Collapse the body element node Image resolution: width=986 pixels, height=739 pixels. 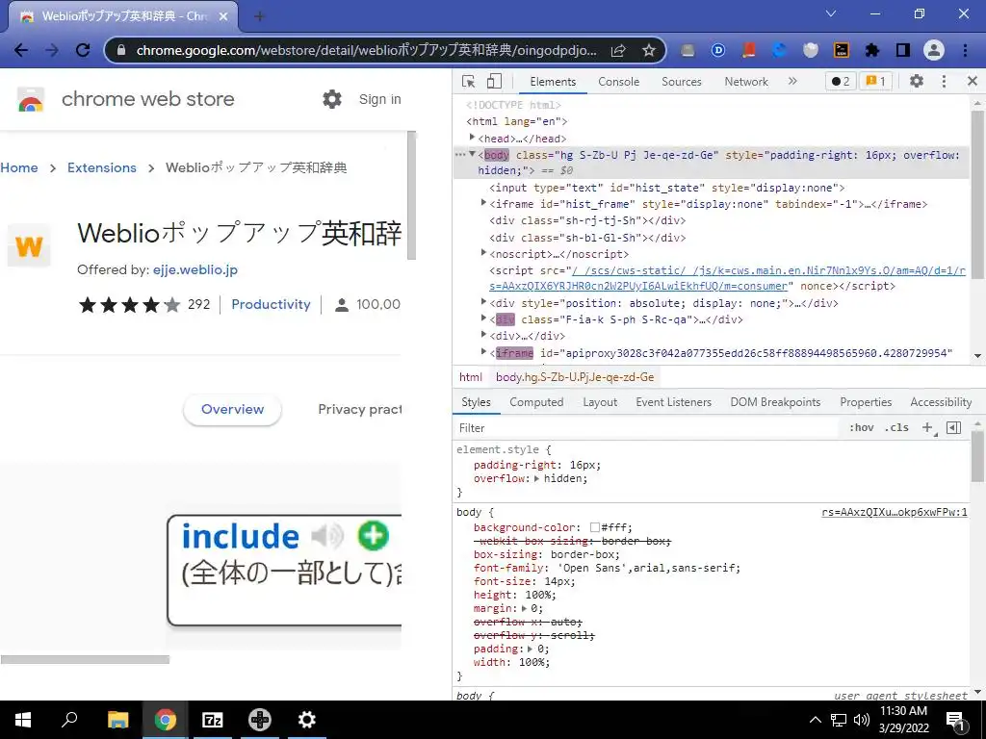472,154
